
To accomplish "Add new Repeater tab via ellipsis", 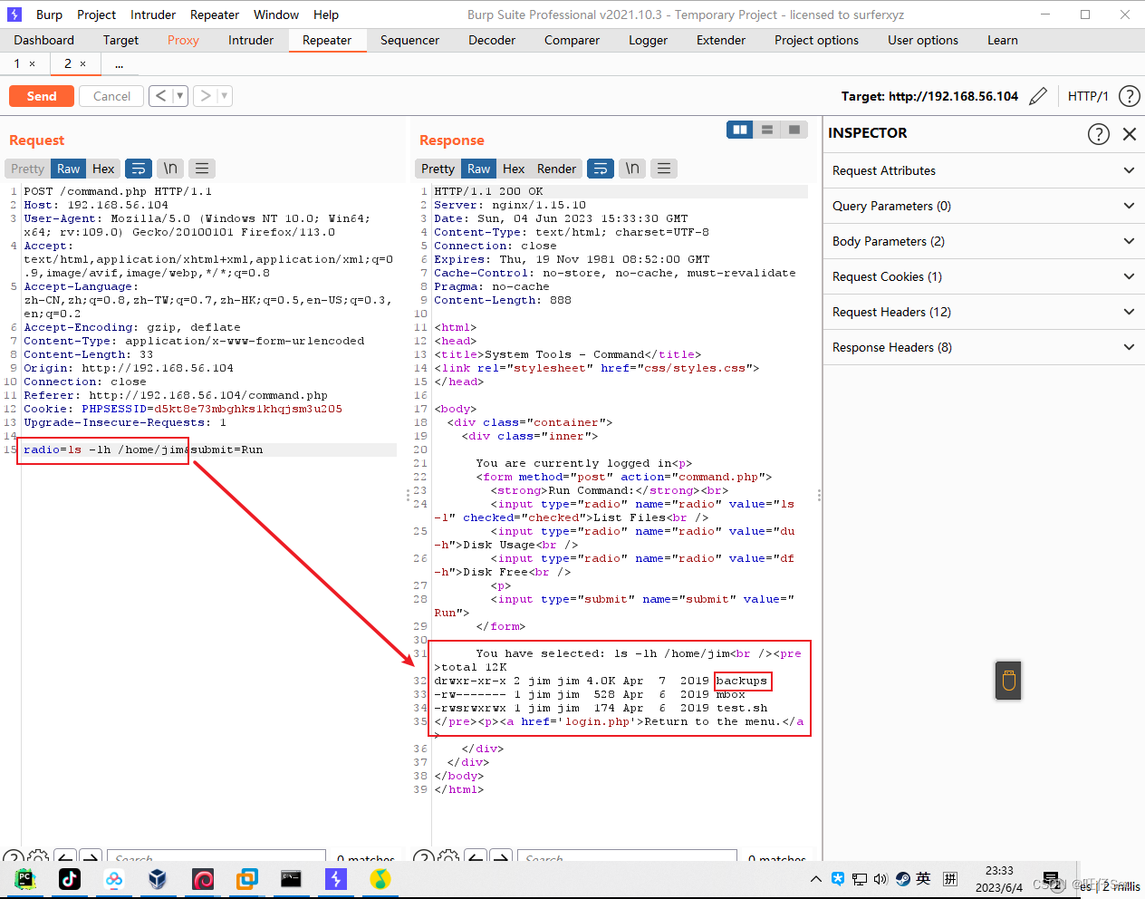I will (x=119, y=63).
